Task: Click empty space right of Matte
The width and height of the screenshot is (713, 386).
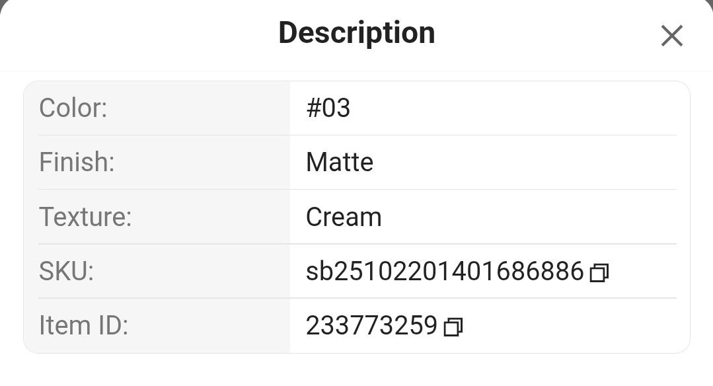Action: 529,162
